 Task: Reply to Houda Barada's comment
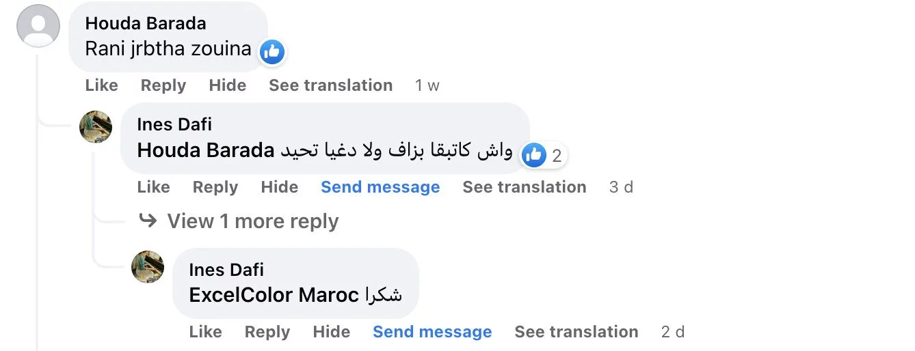[x=163, y=85]
